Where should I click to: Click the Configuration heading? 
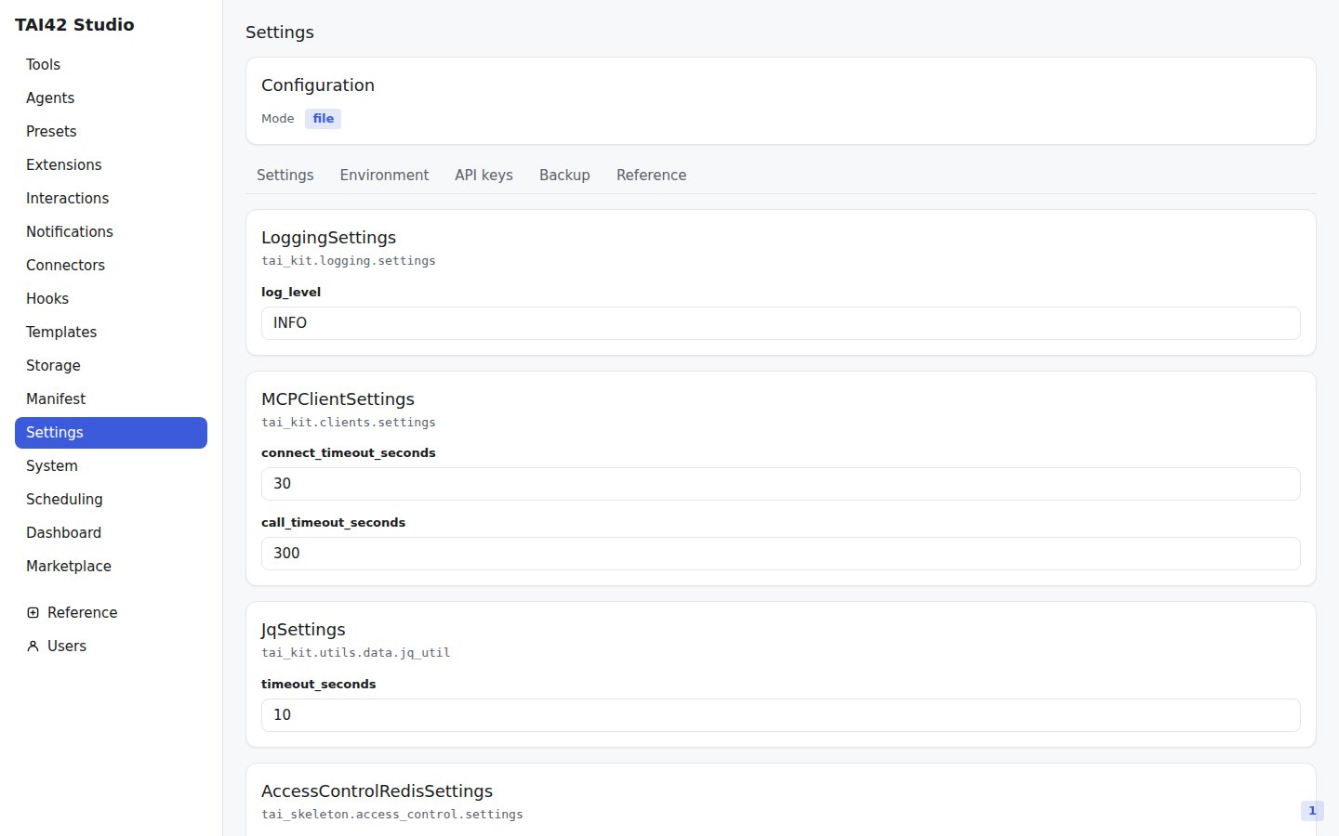pos(318,85)
